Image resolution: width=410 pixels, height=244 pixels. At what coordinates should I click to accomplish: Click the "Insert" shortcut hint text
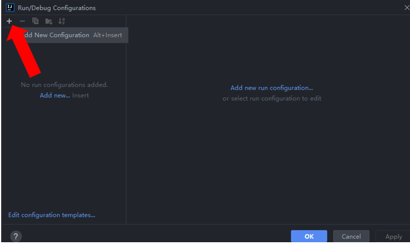point(80,95)
